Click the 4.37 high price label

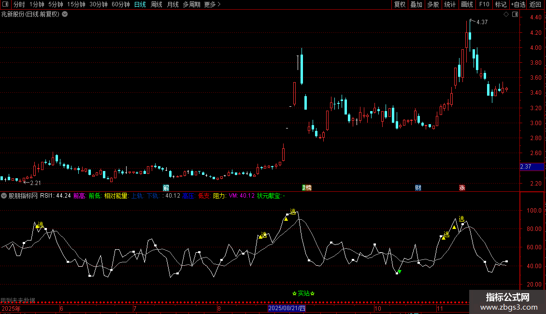(482, 22)
